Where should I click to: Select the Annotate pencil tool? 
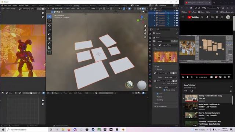click(x=49, y=43)
